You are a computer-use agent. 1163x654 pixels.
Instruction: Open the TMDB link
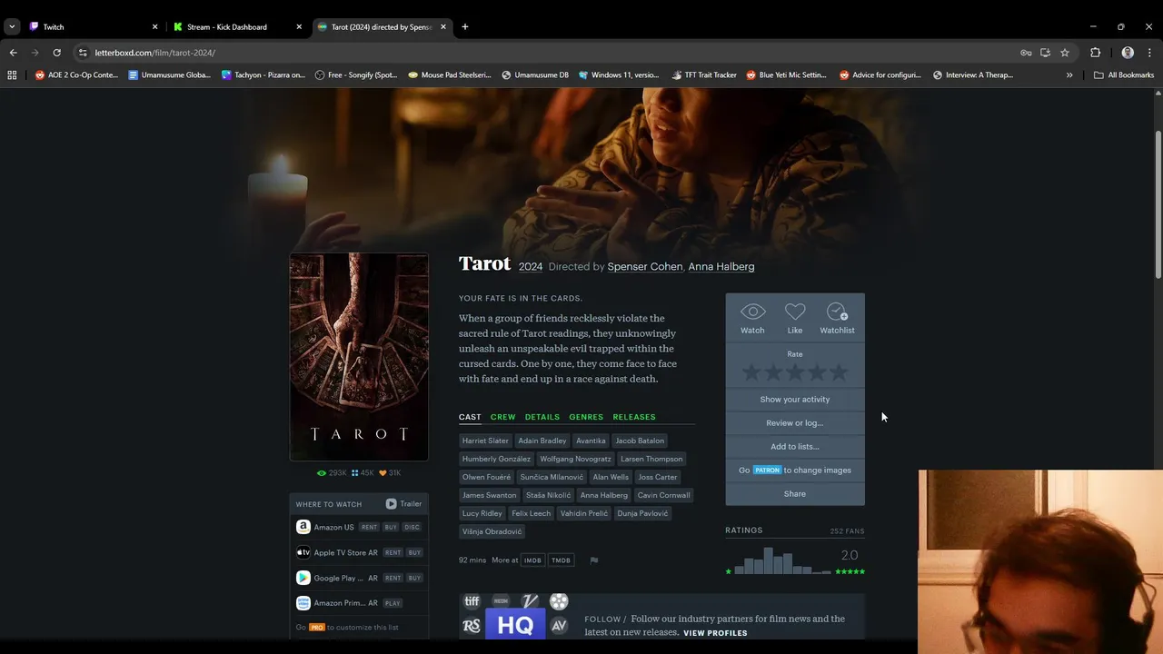pos(562,560)
